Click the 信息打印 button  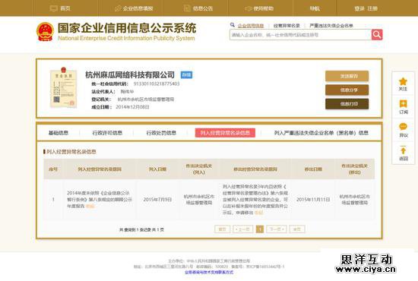pyautogui.click(x=347, y=104)
